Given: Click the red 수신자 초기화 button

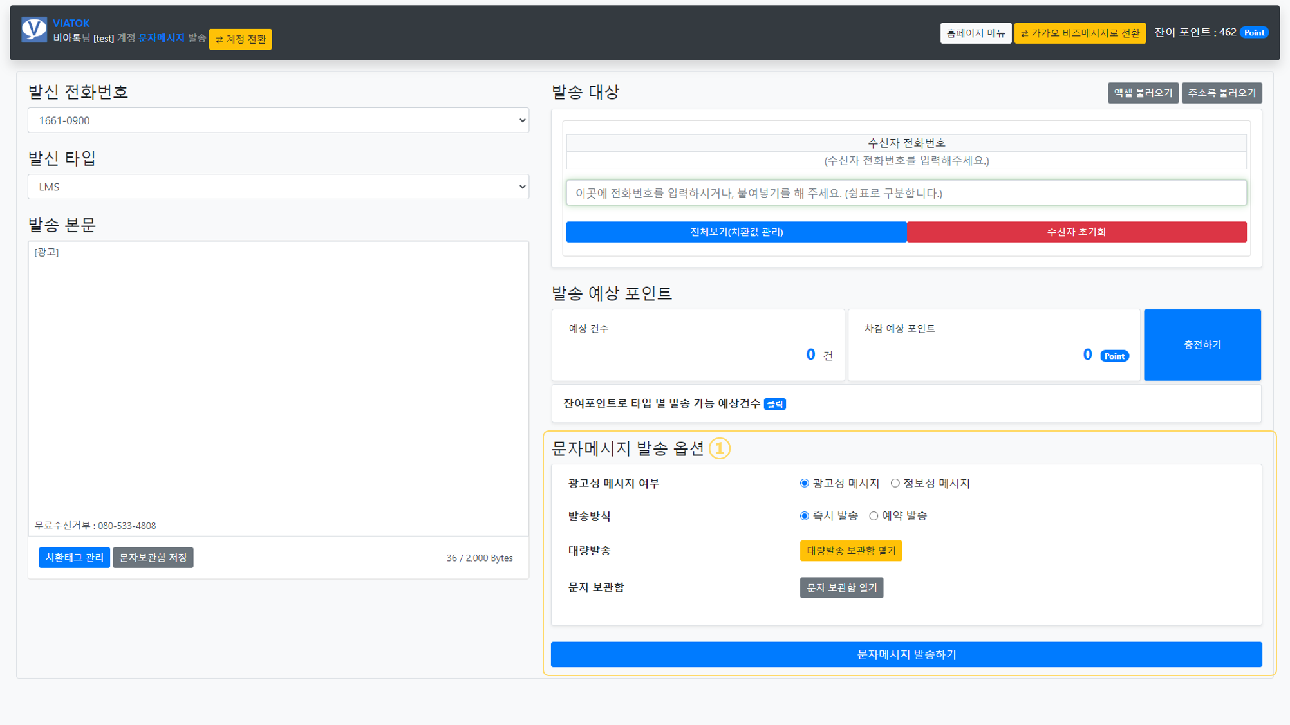Looking at the screenshot, I should click(1076, 232).
